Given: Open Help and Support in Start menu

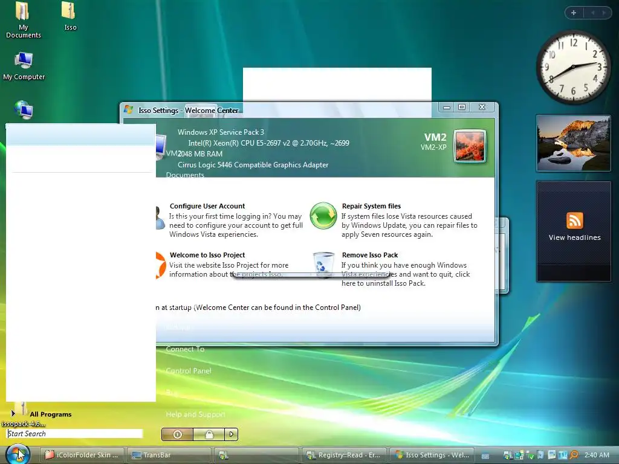Looking at the screenshot, I should coord(195,414).
